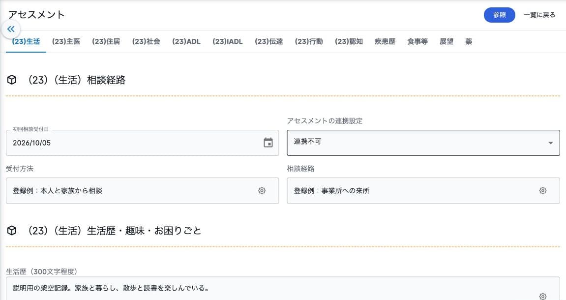
Task: Click gear icon in 受付方法 field
Action: coord(262,191)
